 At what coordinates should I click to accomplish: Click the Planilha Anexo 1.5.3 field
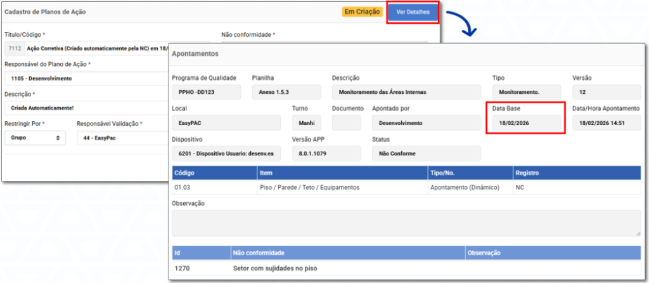click(x=287, y=92)
